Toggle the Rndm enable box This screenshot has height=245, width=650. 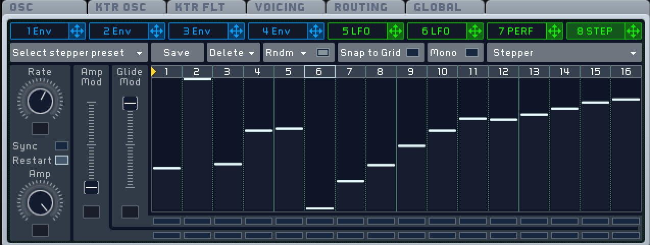[323, 52]
